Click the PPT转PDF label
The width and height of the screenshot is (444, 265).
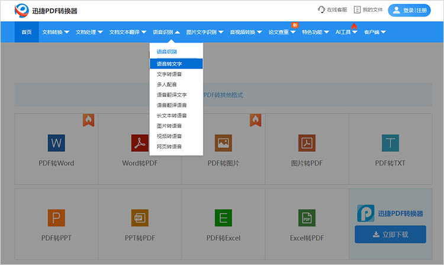(140, 238)
